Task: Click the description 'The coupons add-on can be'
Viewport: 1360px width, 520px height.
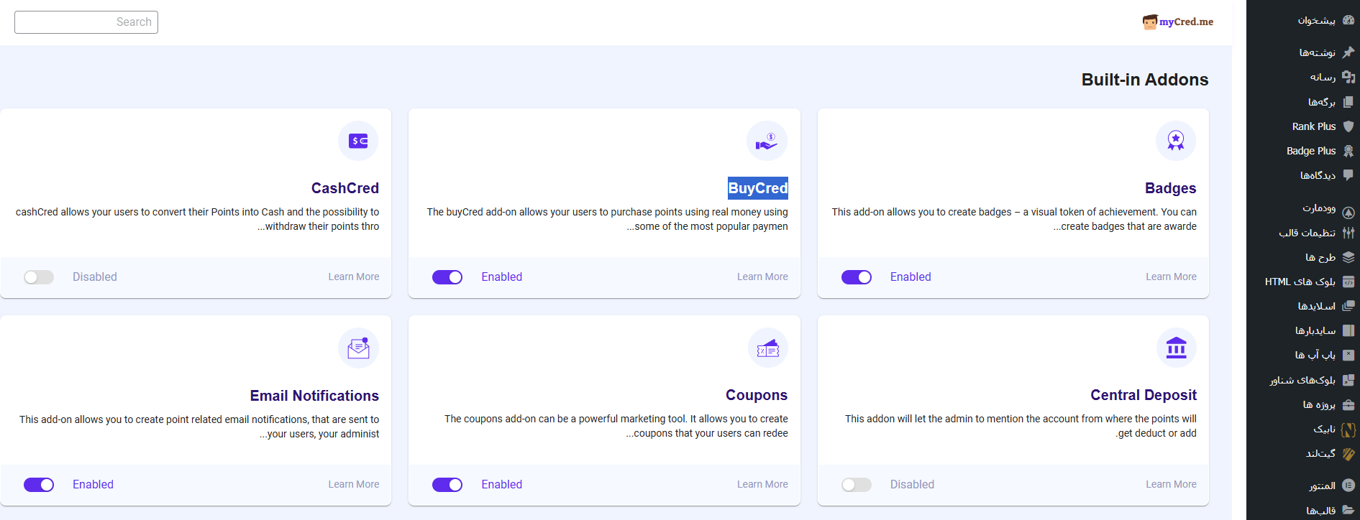Action: tap(616, 426)
